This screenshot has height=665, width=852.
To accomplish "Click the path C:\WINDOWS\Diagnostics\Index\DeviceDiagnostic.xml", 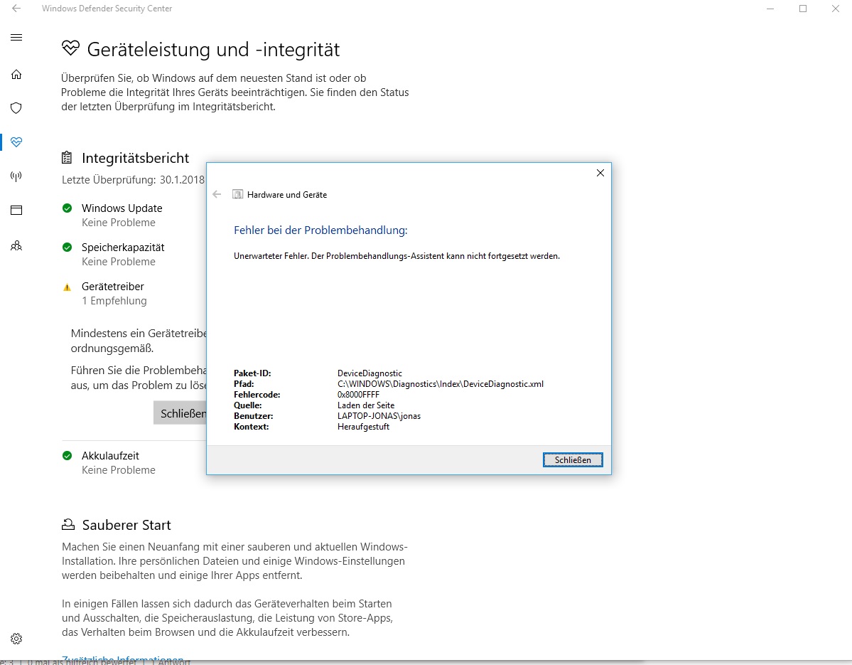I will click(440, 384).
